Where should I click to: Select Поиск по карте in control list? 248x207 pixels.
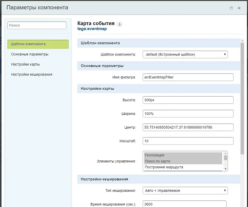183,161
